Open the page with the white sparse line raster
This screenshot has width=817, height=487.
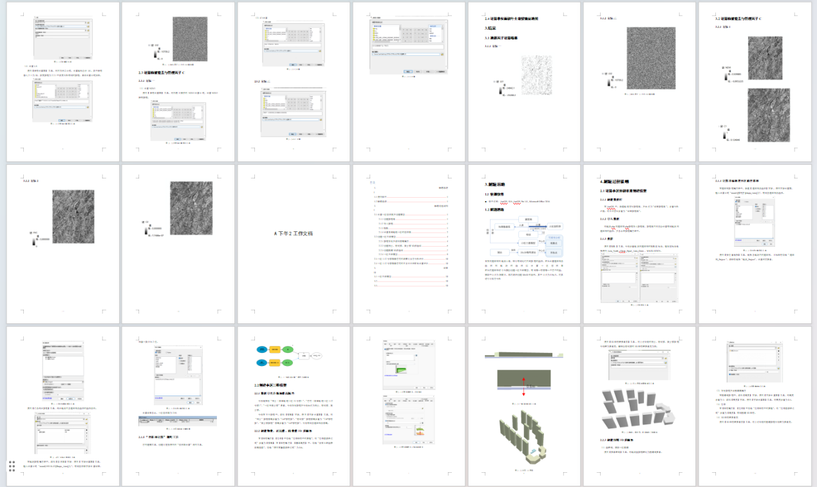click(x=524, y=81)
